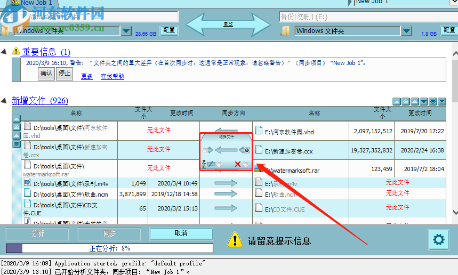Click the left-side jump-to-top arrow beside table
The width and height of the screenshot is (458, 275).
17,118
